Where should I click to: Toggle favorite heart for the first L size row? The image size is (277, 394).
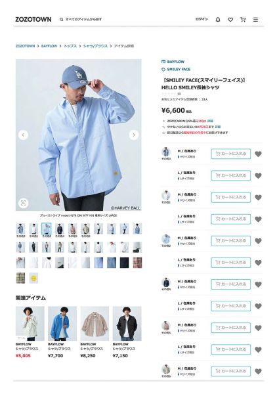[258, 175]
